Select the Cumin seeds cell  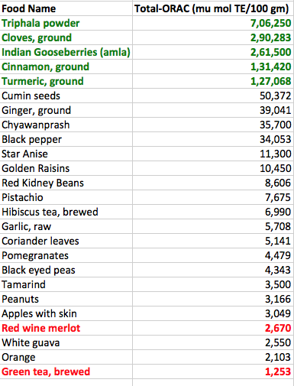pyautogui.click(x=66, y=96)
